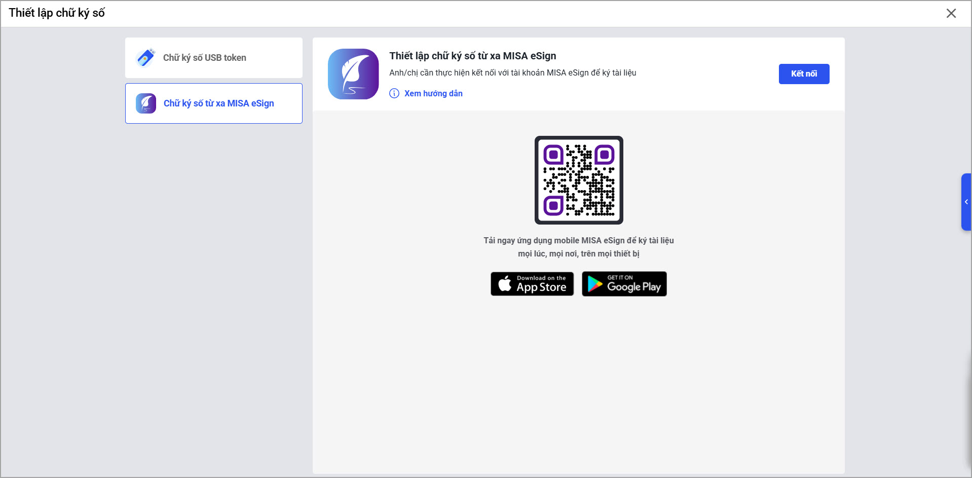The width and height of the screenshot is (972, 478).
Task: Open the Xem hướng dẫn link
Action: pos(433,93)
